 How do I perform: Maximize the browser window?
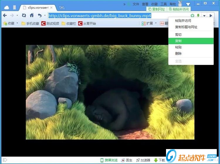pyautogui.click(x=205, y=3)
